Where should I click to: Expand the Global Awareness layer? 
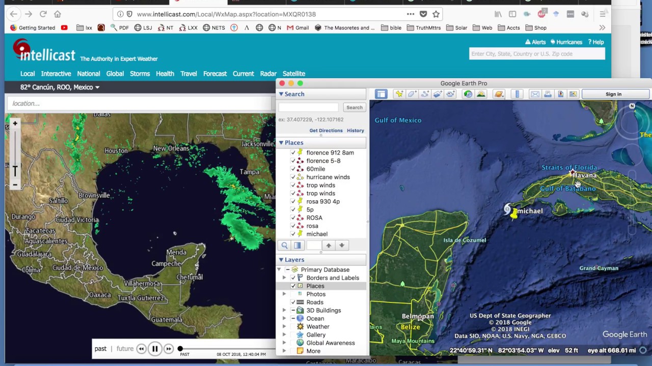284,343
